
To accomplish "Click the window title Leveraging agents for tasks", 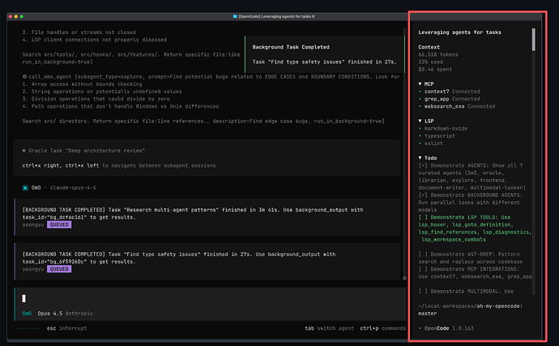I will tap(276, 16).
